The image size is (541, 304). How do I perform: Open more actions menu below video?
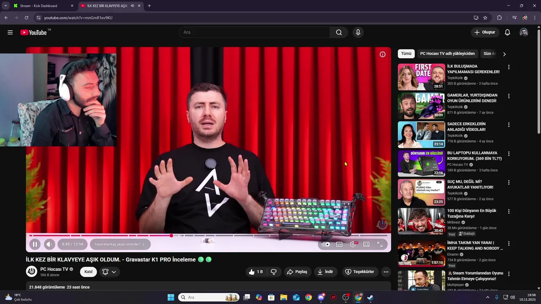pos(386,272)
